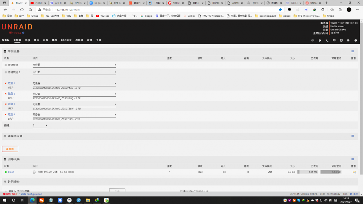Open browser favorites list icon

[x=332, y=10]
